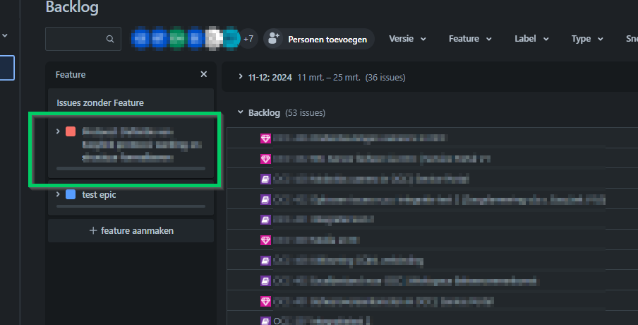Click the teal member avatar
Screen dimensions: 638x325
click(x=231, y=39)
